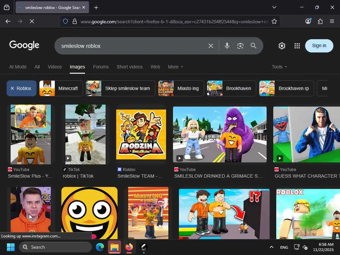The height and width of the screenshot is (255, 340).
Task: Open Guess What Character thumbnail
Action: (x=306, y=134)
